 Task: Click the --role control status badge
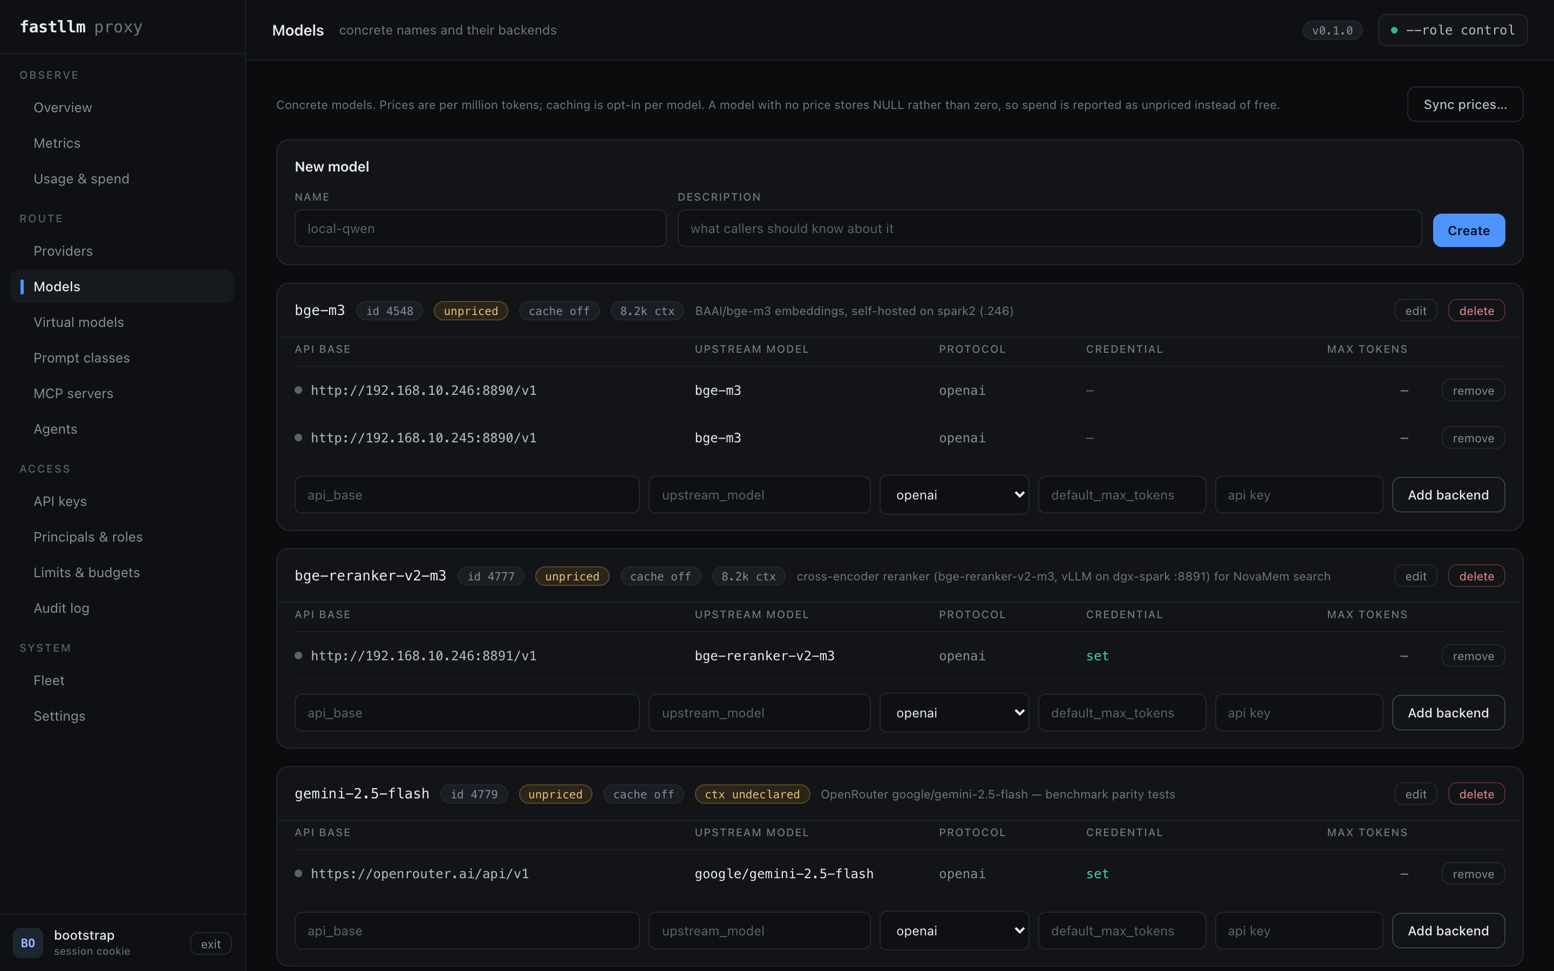[1453, 30]
